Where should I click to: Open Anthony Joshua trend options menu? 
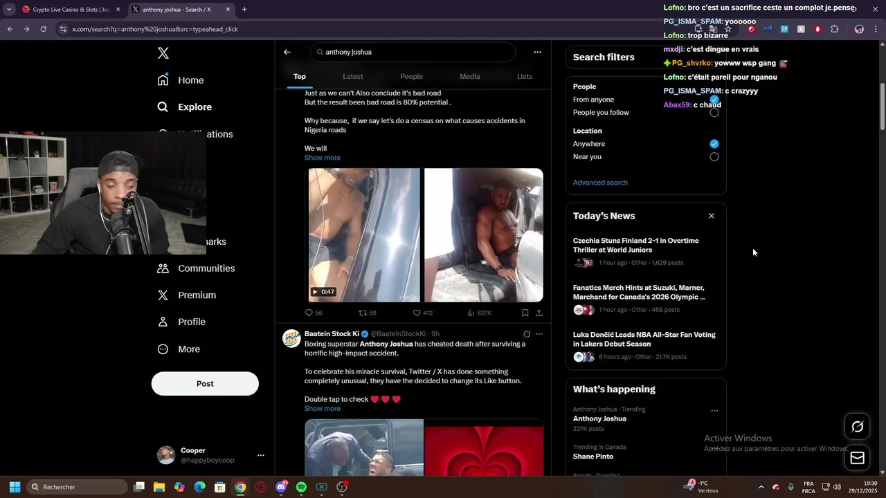[x=714, y=410]
